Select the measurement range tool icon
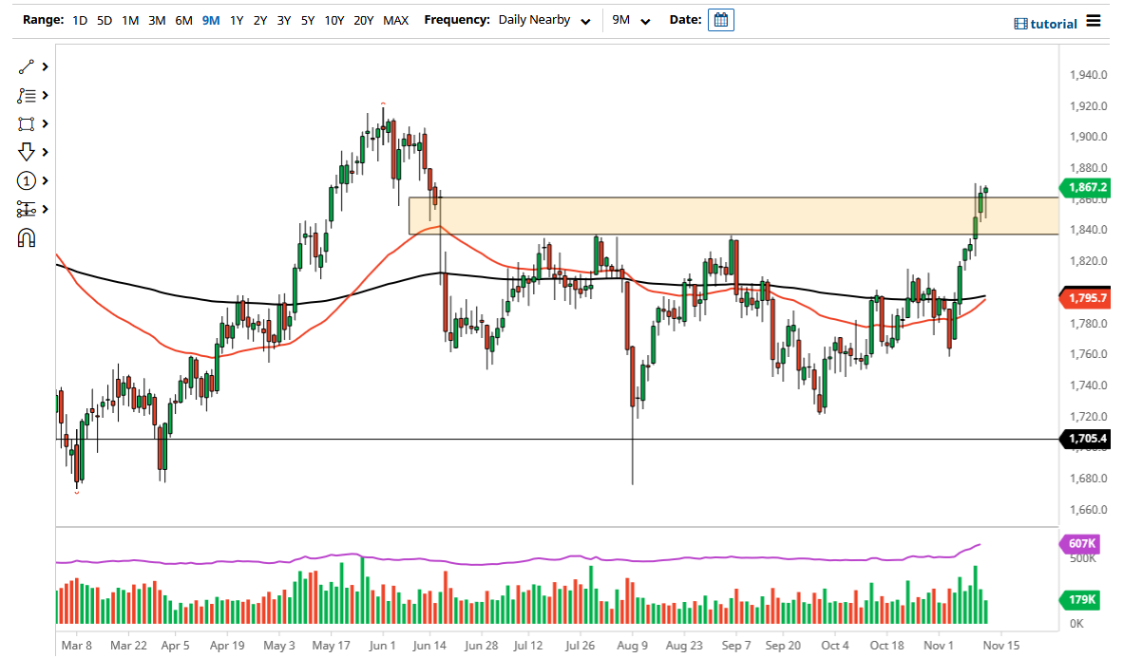Image resolution: width=1124 pixels, height=658 pixels. pyautogui.click(x=26, y=209)
